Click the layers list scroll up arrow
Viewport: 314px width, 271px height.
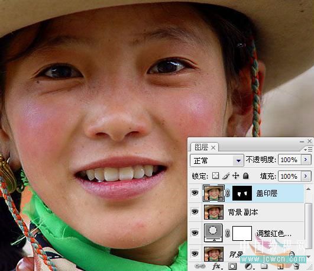pos(309,189)
